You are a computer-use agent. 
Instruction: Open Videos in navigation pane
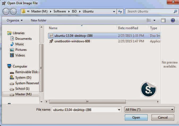20,55
